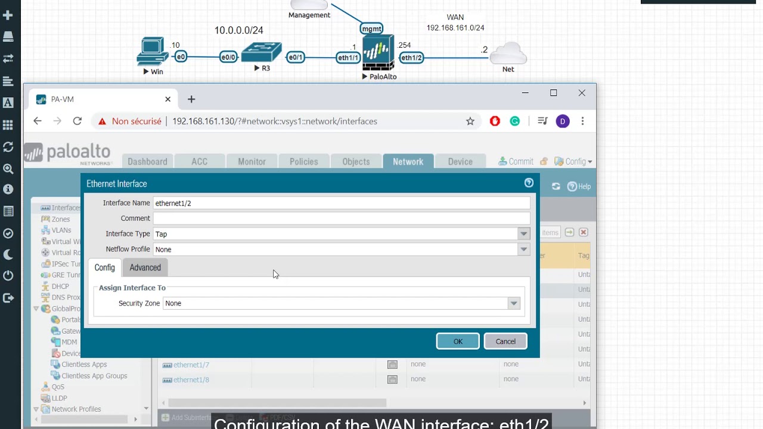Switch to the ACC tab

tap(199, 161)
